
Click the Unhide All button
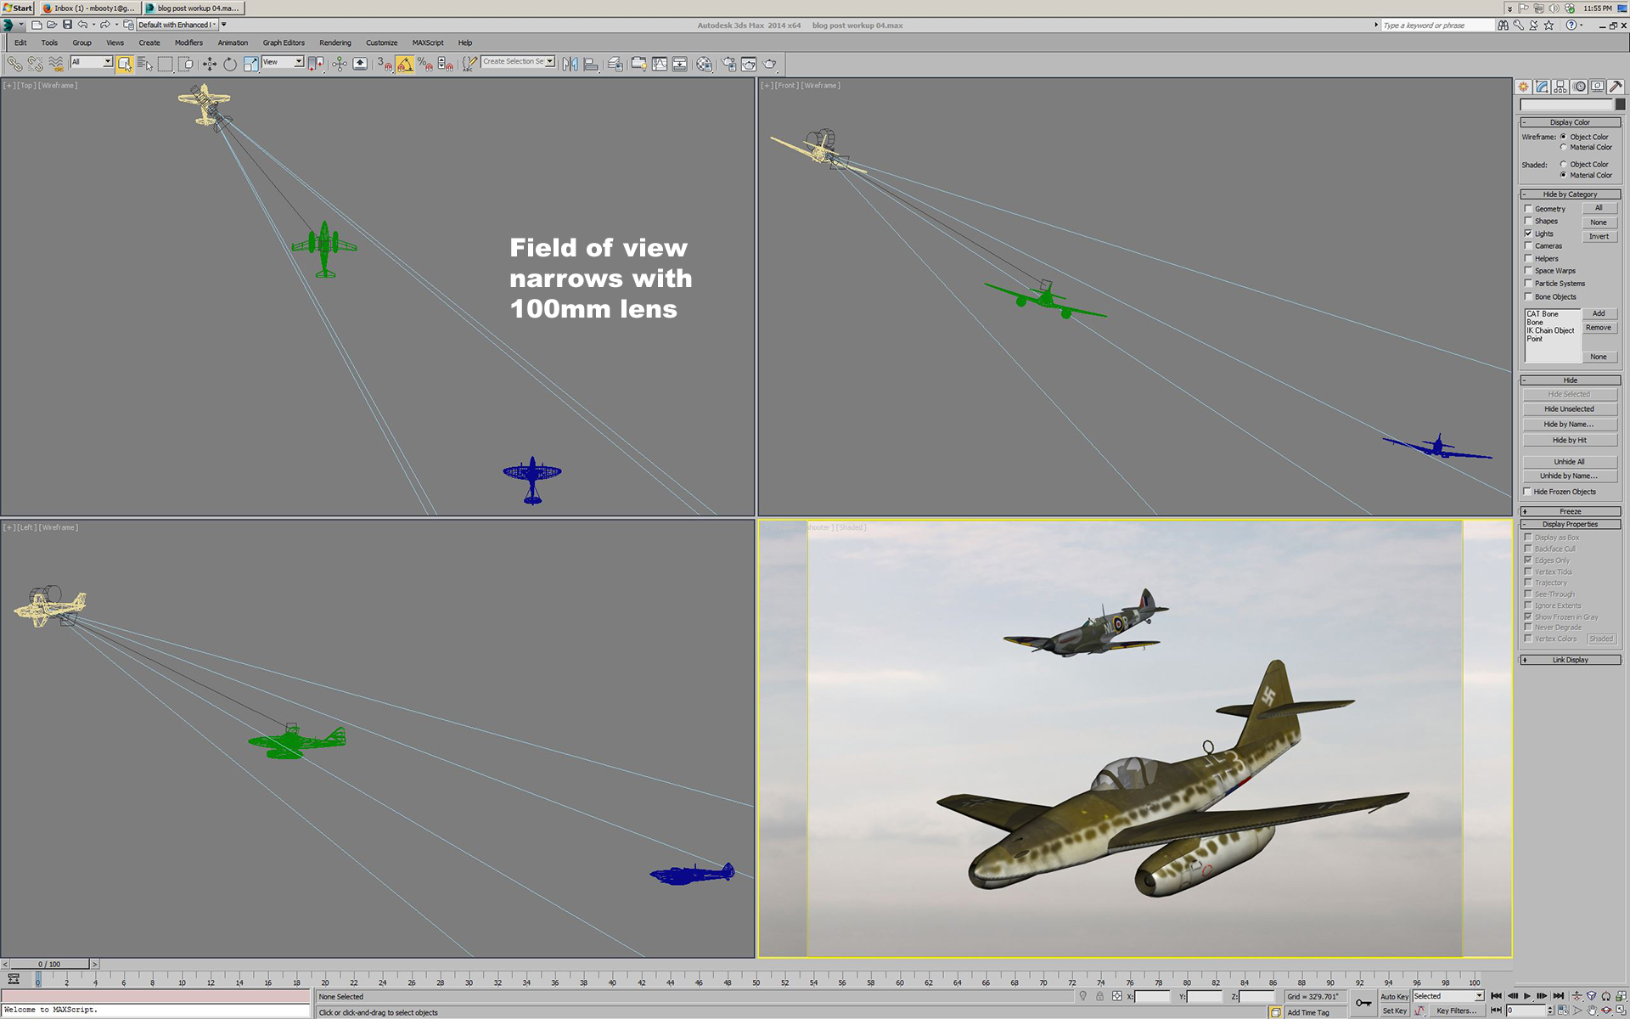point(1568,461)
